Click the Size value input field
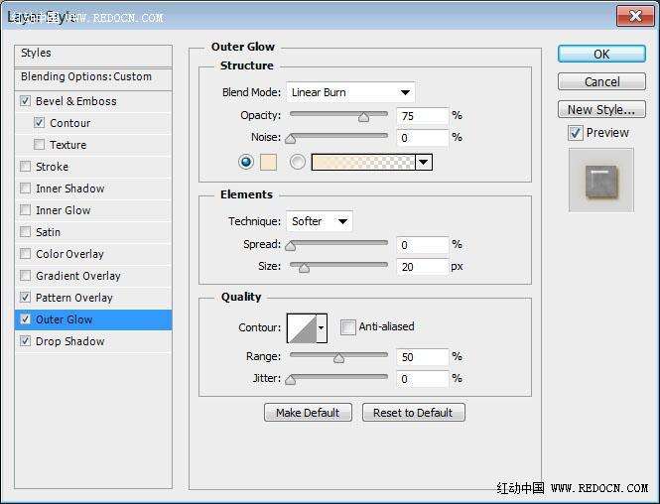This screenshot has width=660, height=504. coord(422,266)
